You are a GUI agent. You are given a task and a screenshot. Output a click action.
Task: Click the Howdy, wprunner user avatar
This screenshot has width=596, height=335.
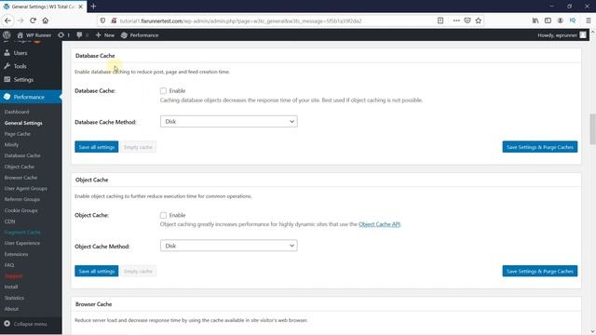(x=583, y=35)
